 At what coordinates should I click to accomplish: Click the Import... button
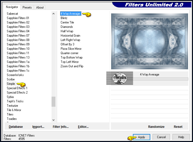(x=38, y=127)
